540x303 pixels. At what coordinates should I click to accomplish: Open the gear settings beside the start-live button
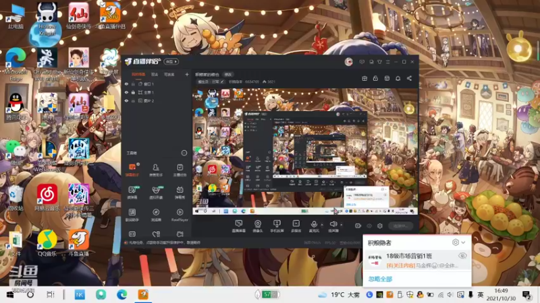coord(380,226)
